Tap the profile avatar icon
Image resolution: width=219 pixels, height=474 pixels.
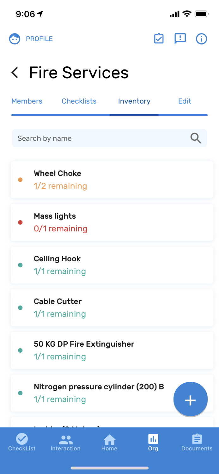click(15, 39)
